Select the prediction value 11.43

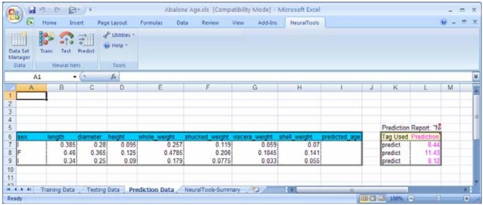click(425, 153)
